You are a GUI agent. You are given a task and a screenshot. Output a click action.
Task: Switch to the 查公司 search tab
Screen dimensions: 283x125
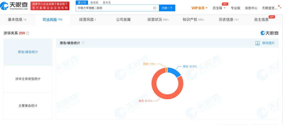point(82,3)
